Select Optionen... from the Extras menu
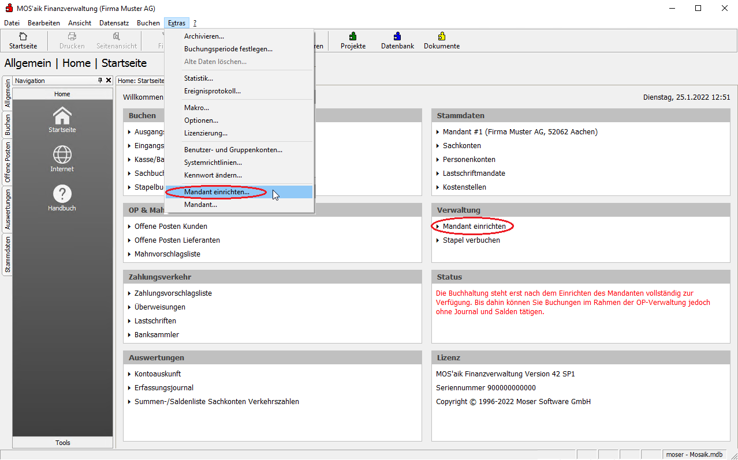 (x=201, y=120)
